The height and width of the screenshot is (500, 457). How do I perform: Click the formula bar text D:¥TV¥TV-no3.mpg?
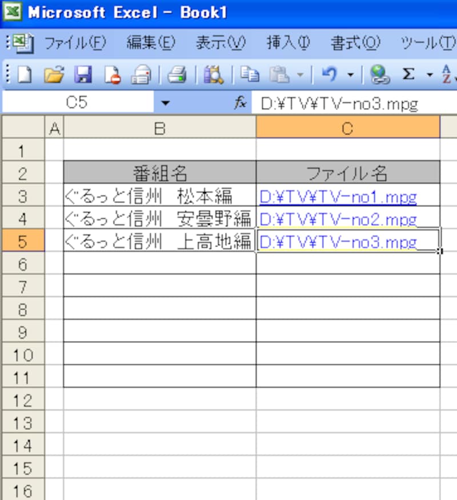coord(339,103)
